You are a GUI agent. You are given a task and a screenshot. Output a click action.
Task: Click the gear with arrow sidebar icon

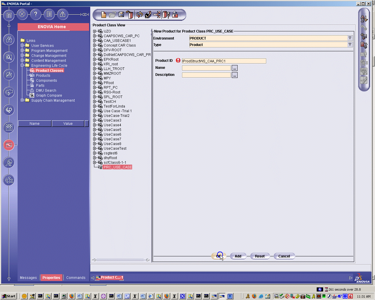coord(9,110)
